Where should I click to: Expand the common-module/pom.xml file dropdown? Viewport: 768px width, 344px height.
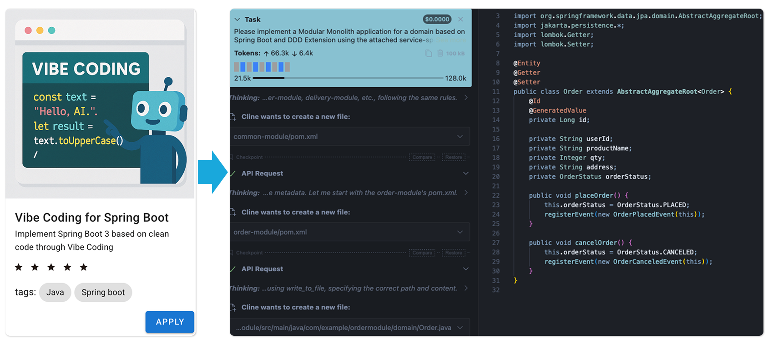(x=460, y=136)
